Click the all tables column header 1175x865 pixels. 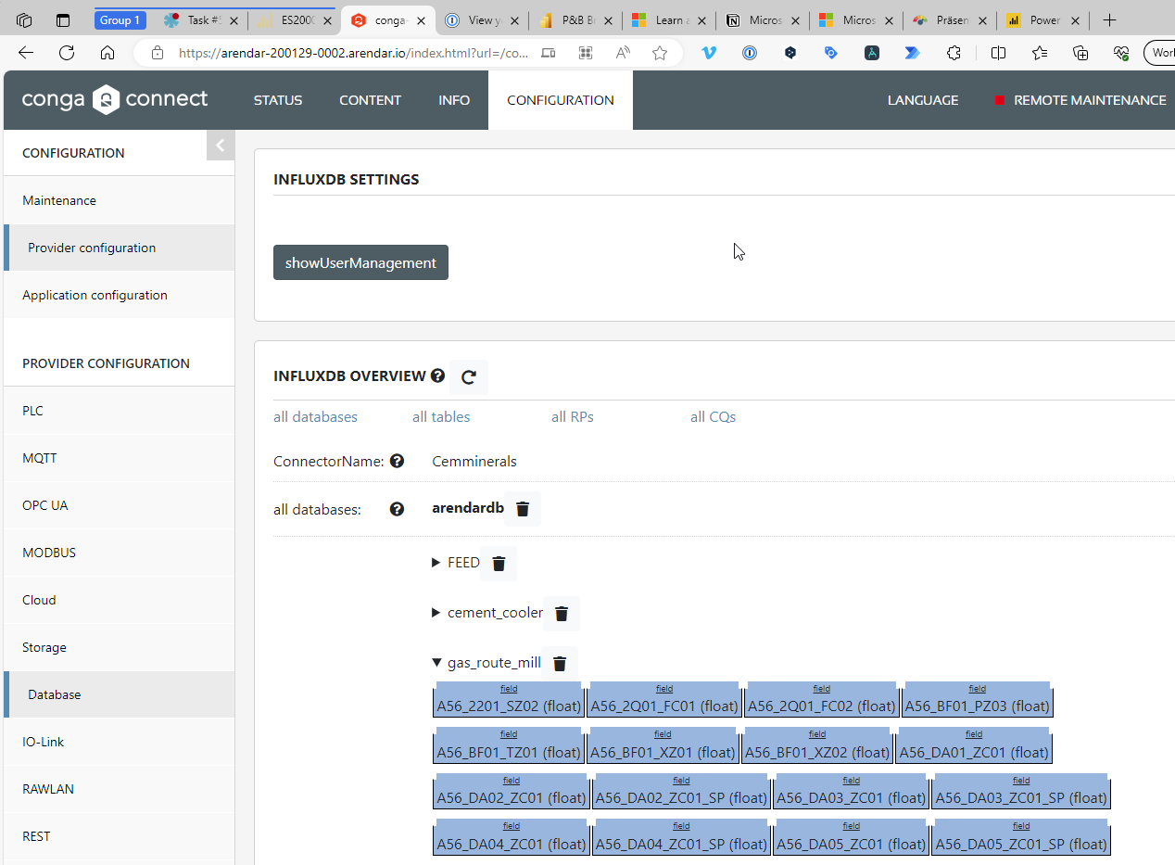(441, 417)
